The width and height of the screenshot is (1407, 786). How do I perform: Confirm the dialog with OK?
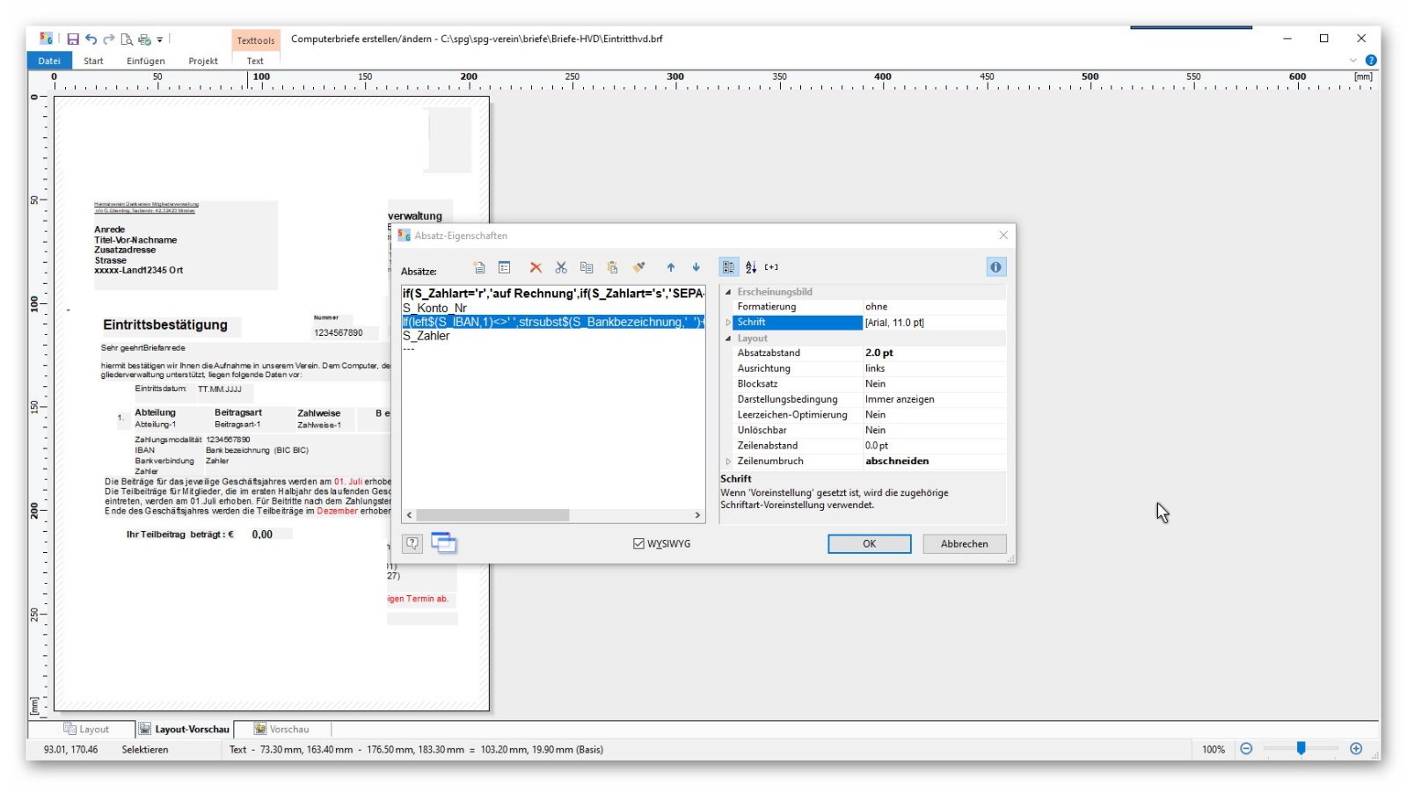point(869,544)
